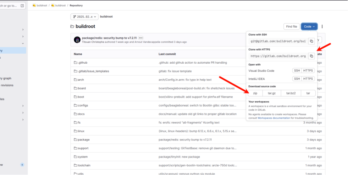Click buildroot path next to branch selector
Screen dimensions: 348x175
point(106,17)
